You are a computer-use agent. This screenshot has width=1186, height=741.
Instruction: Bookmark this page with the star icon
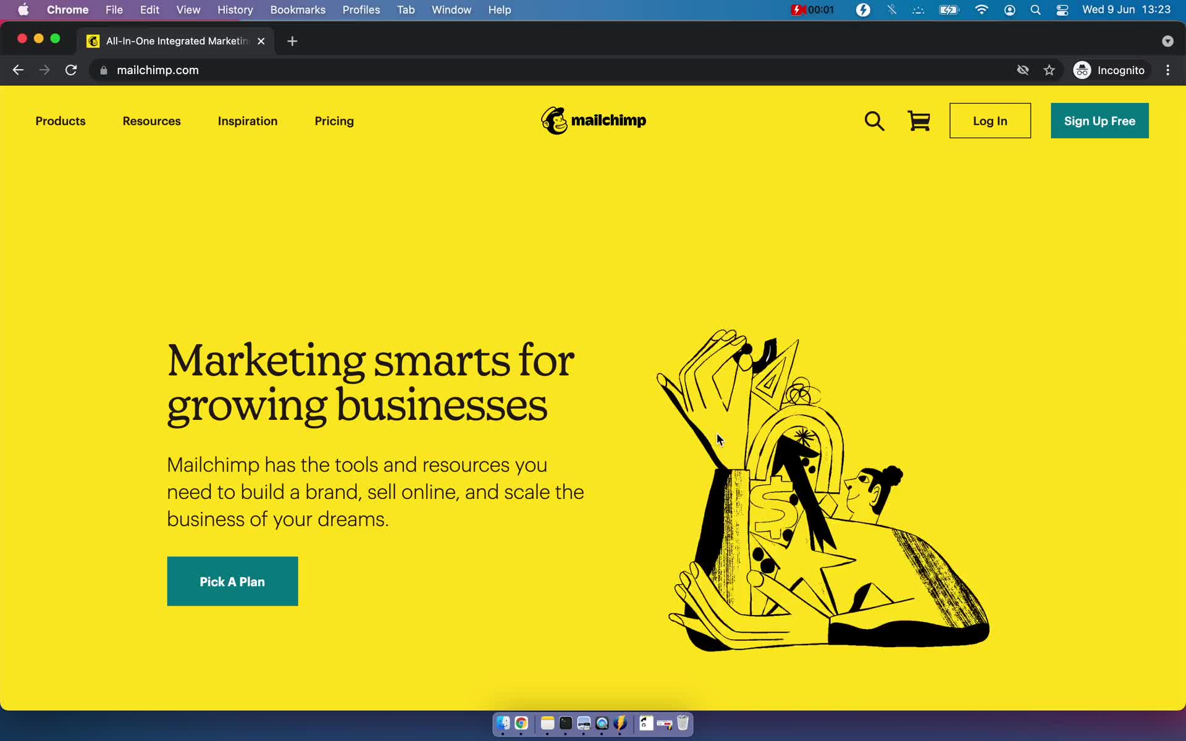click(x=1049, y=70)
